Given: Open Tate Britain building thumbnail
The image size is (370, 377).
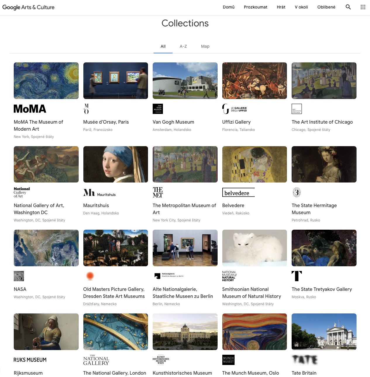Looking at the screenshot, I should pyautogui.click(x=324, y=332).
